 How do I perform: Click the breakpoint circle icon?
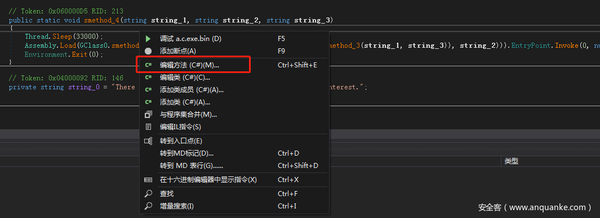[148, 51]
